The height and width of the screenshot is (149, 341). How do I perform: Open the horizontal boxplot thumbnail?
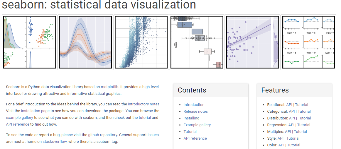[197, 42]
